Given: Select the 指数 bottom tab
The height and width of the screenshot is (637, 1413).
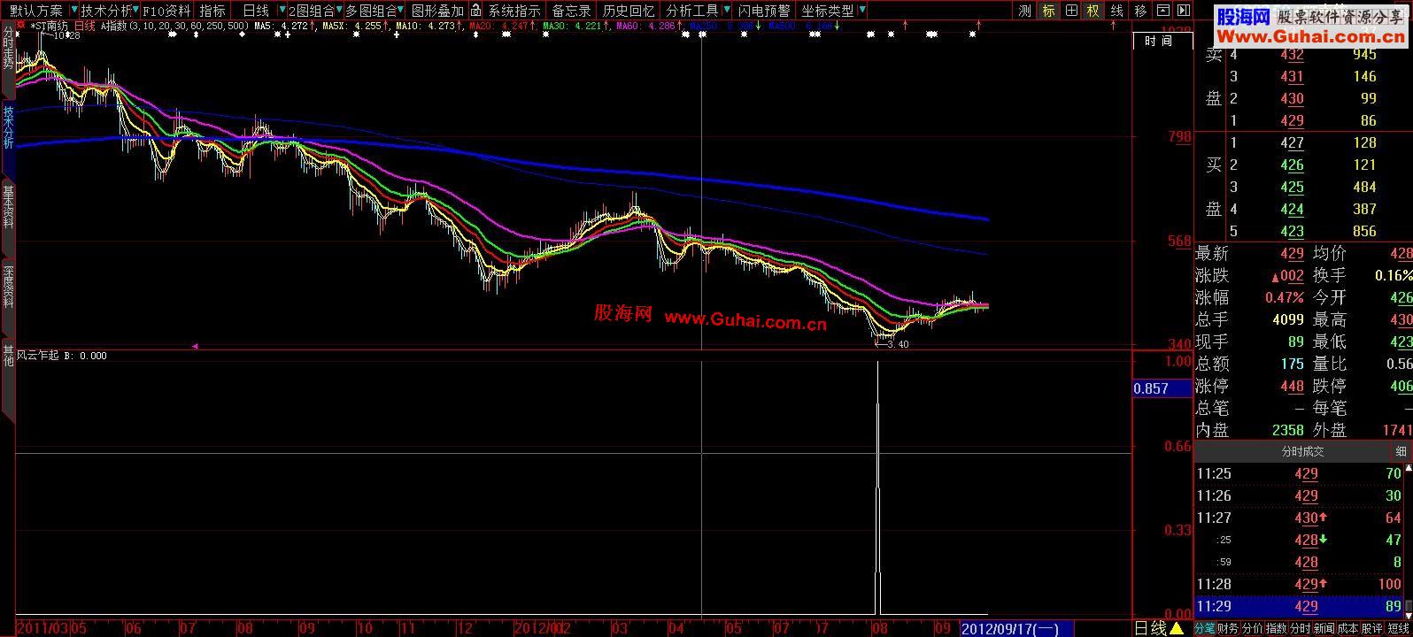Looking at the screenshot, I should pos(1276,628).
